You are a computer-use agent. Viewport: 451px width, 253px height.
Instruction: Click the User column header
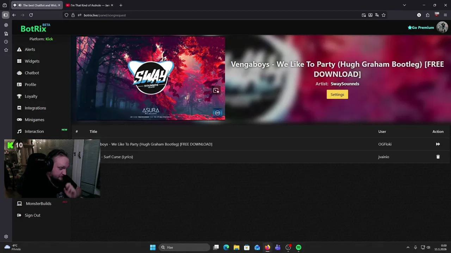[382, 131]
